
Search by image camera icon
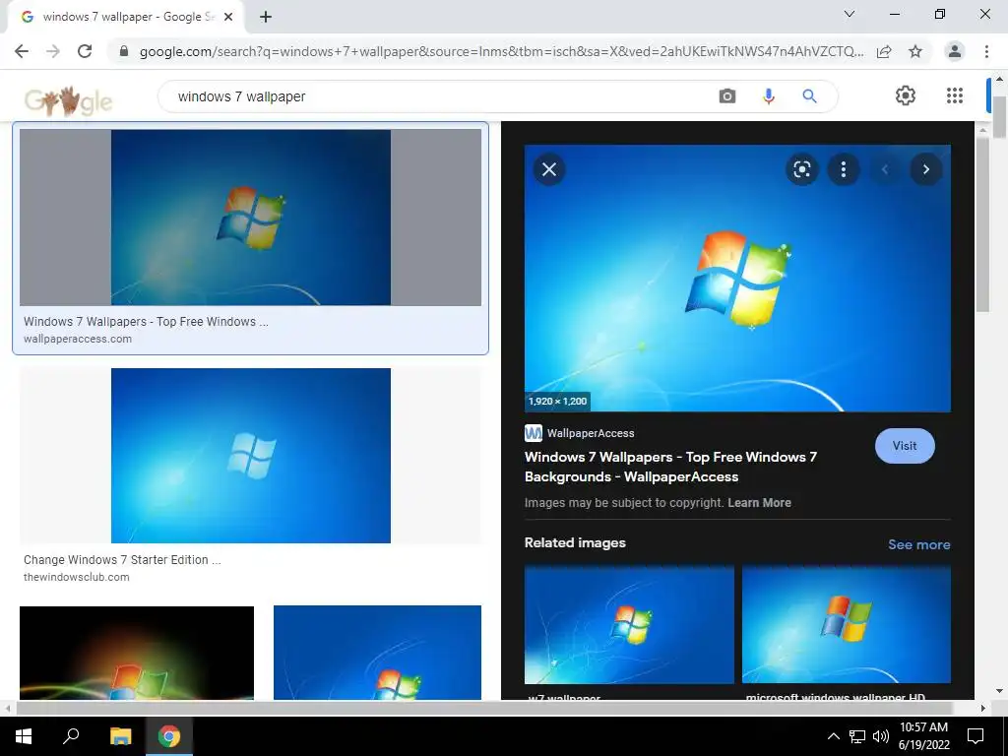pyautogui.click(x=727, y=96)
